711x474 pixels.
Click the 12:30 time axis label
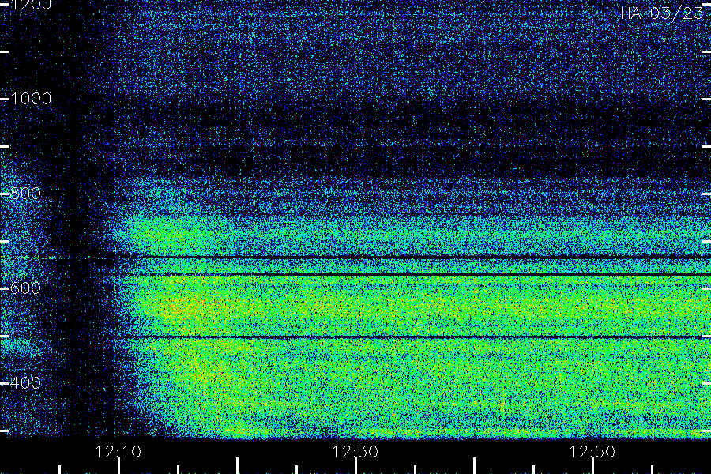355,452
